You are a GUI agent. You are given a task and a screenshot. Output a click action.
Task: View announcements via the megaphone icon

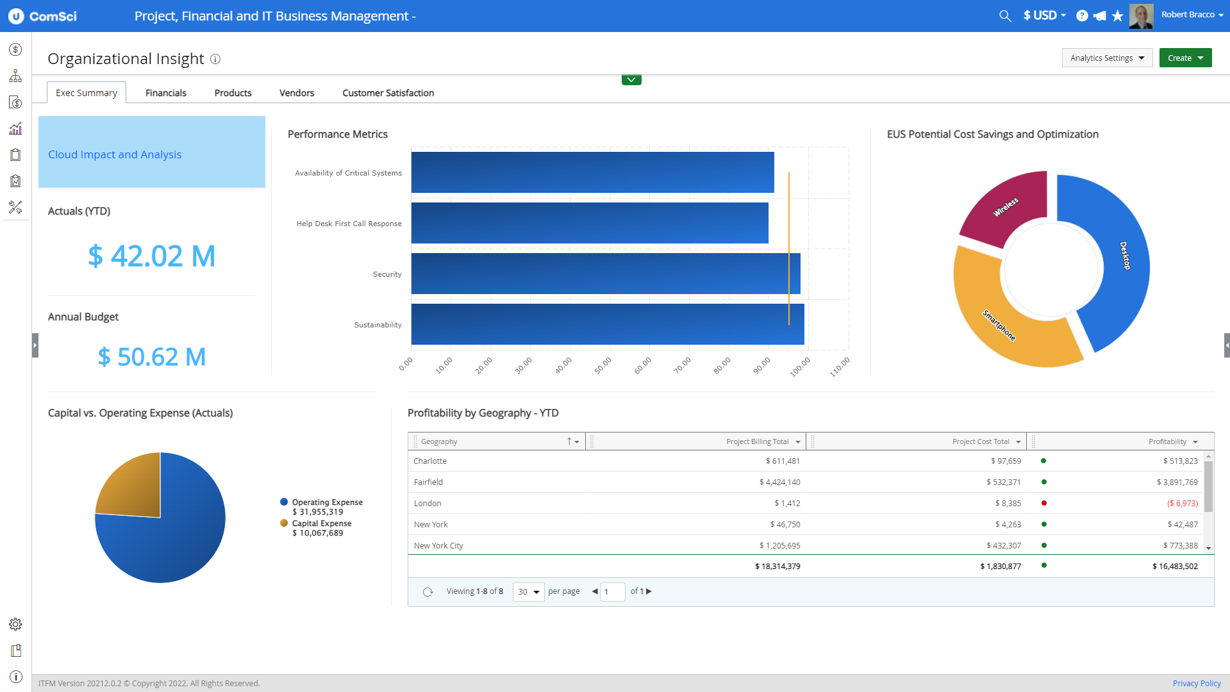click(1100, 16)
